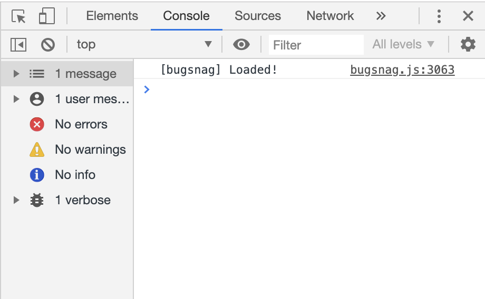Viewport: 485px width, 299px height.
Task: Expand the 1 message group
Action: coord(16,74)
